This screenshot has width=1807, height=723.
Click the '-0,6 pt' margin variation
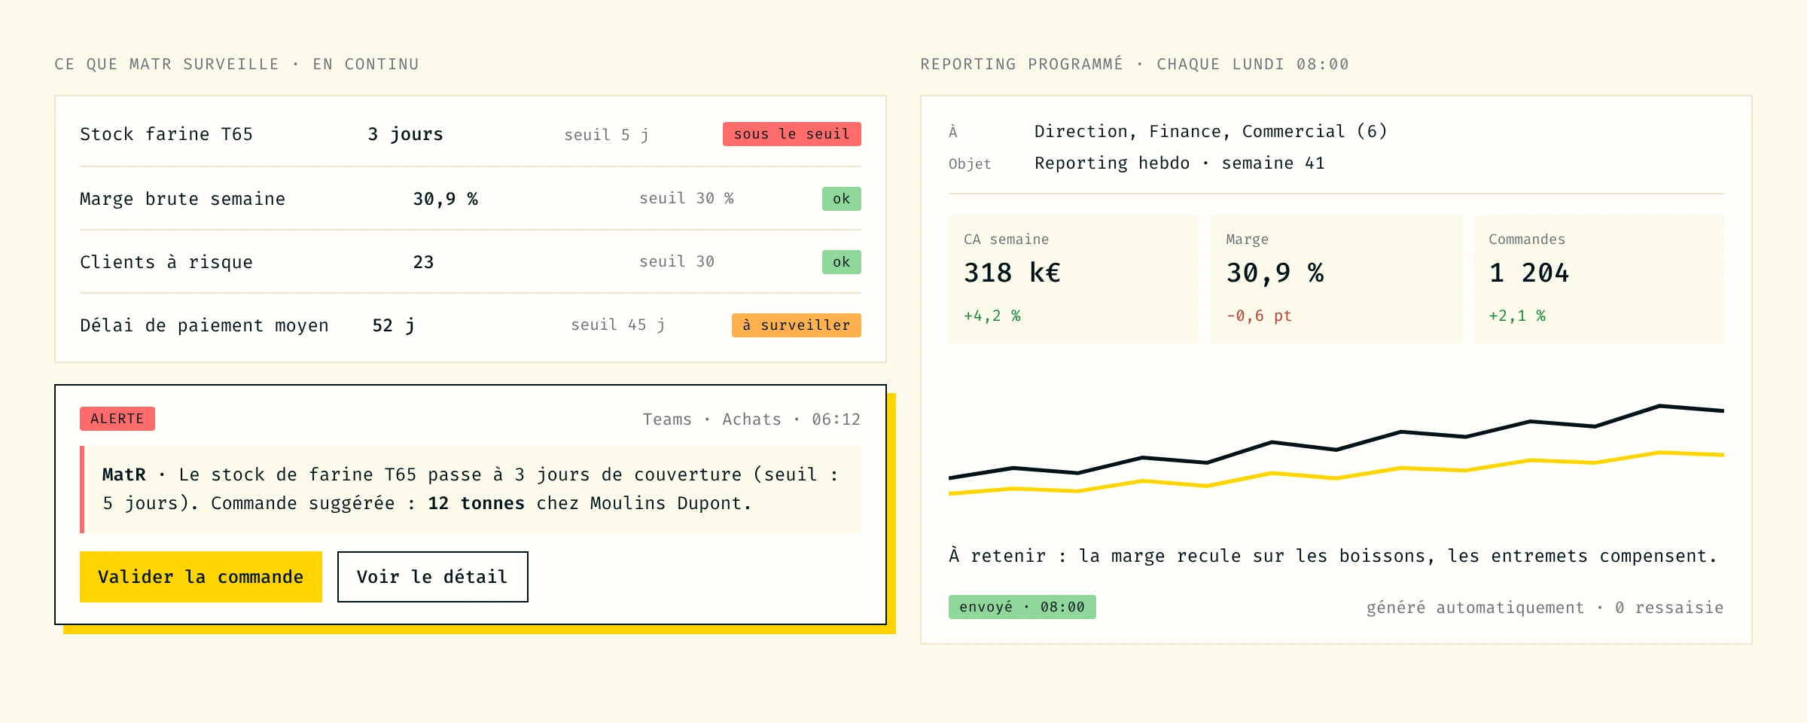click(x=1259, y=316)
